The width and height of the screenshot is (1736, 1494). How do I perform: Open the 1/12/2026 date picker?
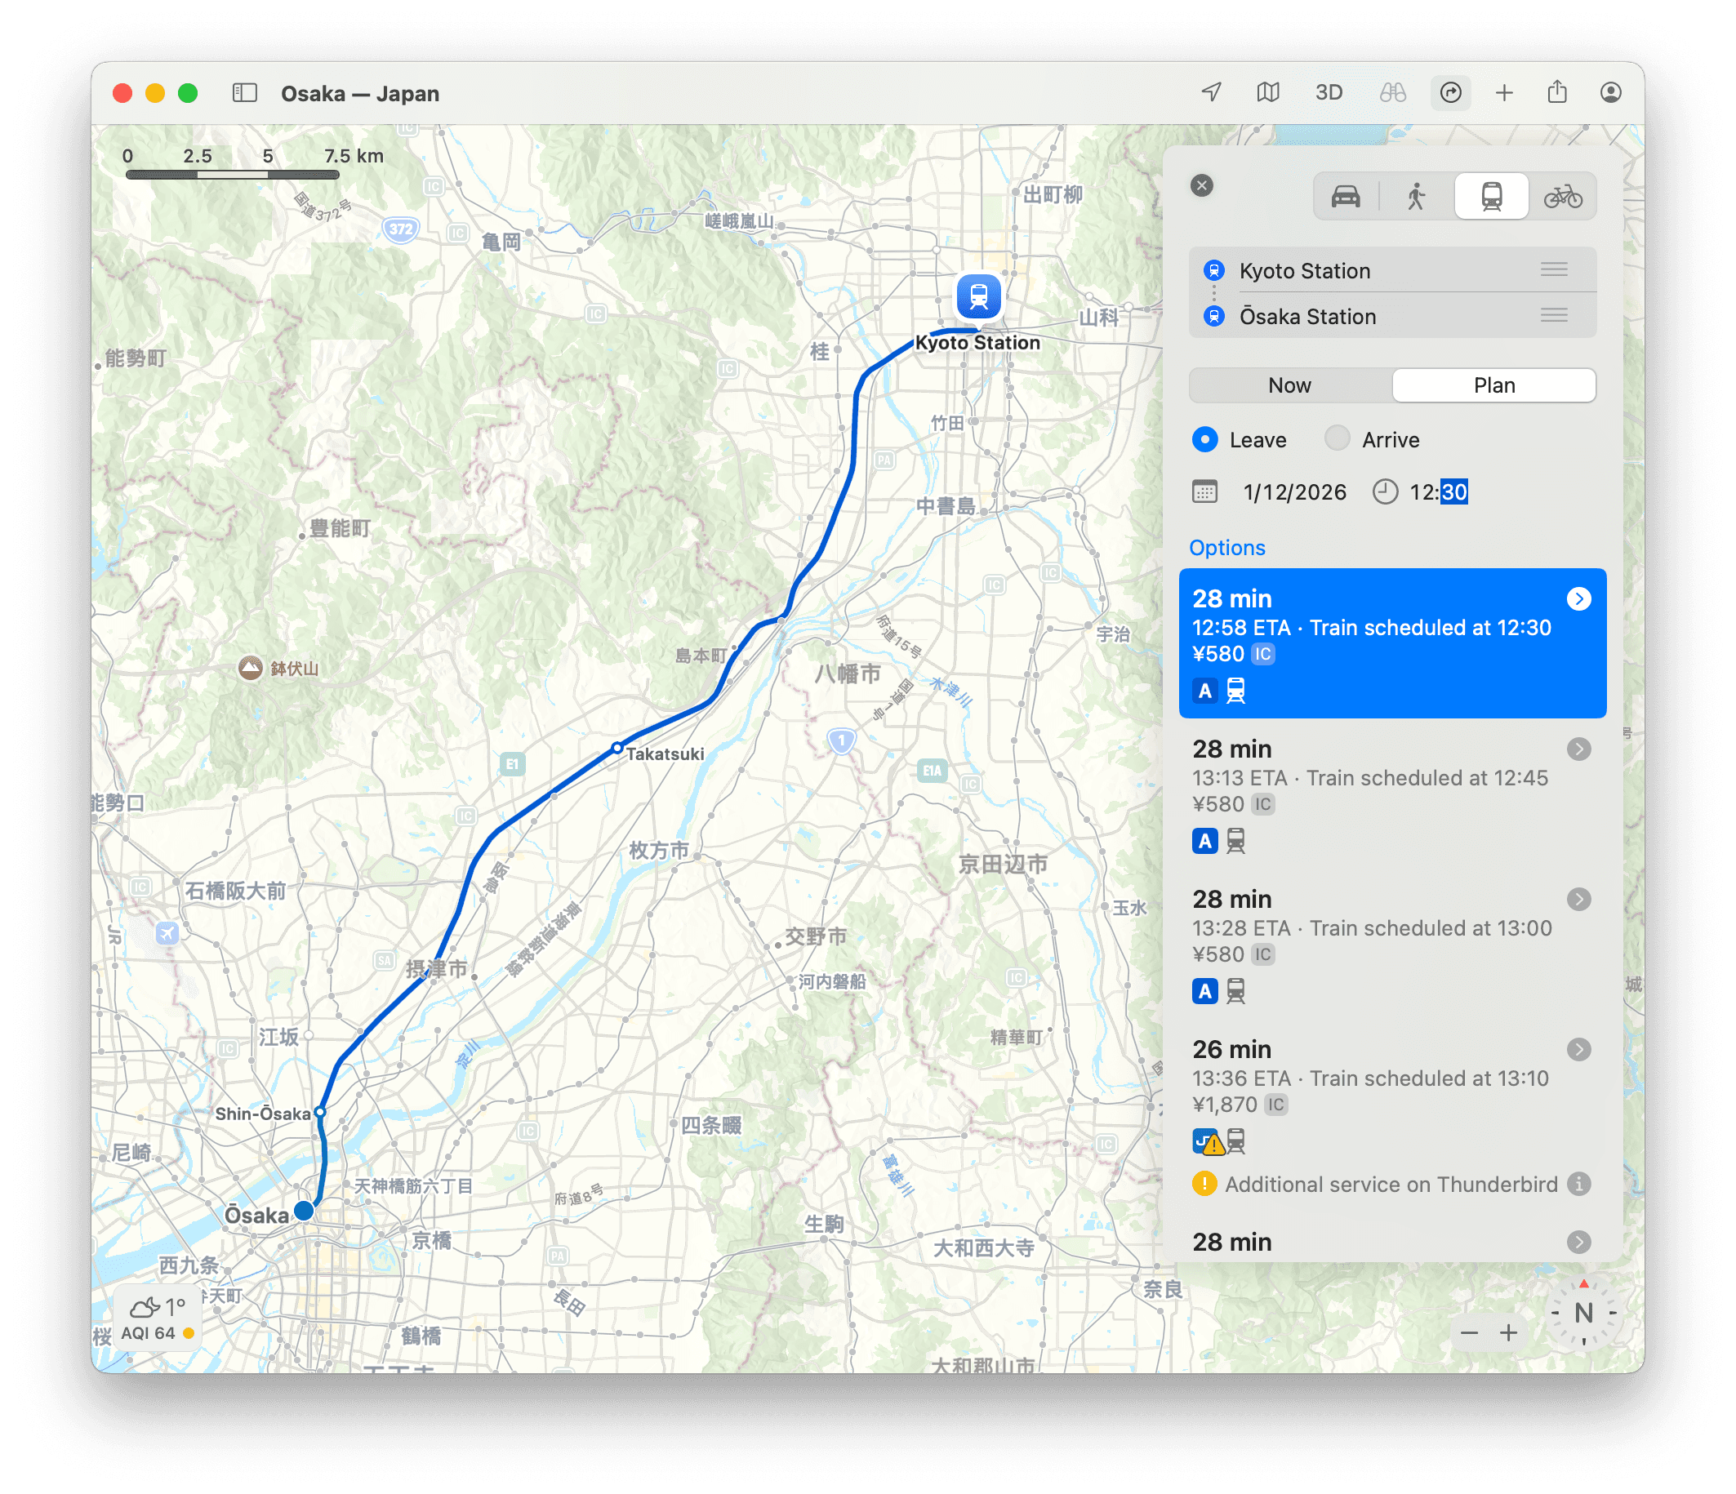tap(1293, 492)
